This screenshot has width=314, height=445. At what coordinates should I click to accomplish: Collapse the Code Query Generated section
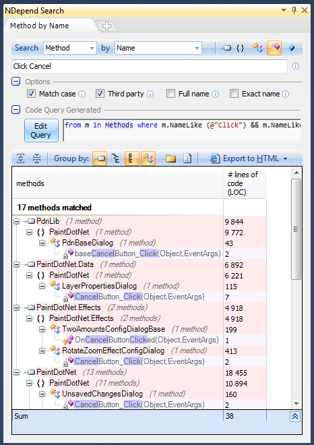tap(16, 109)
